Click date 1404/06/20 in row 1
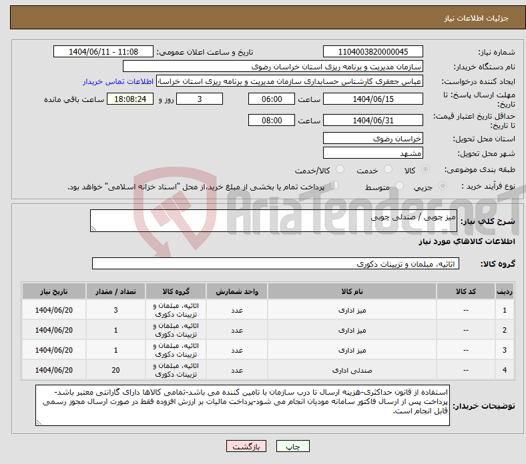Image resolution: width=526 pixels, height=464 pixels. (x=54, y=310)
